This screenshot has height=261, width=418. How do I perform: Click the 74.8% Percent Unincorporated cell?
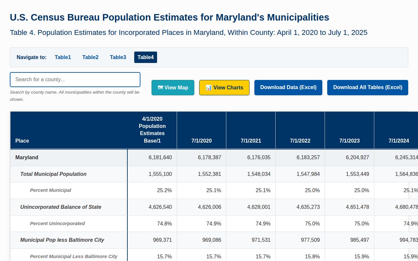(152, 223)
